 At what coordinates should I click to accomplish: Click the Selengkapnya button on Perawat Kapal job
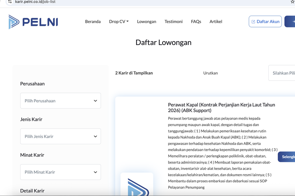pyautogui.click(x=286, y=157)
